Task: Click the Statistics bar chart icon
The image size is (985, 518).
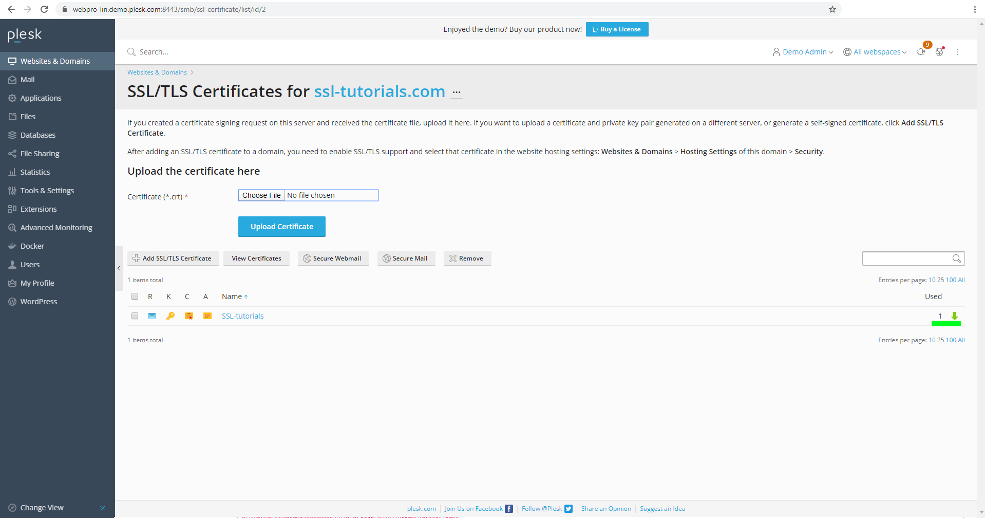Action: [x=12, y=172]
